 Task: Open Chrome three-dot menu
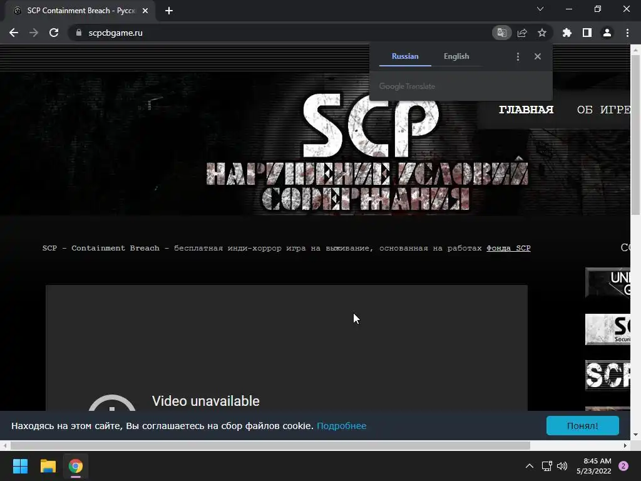627,33
